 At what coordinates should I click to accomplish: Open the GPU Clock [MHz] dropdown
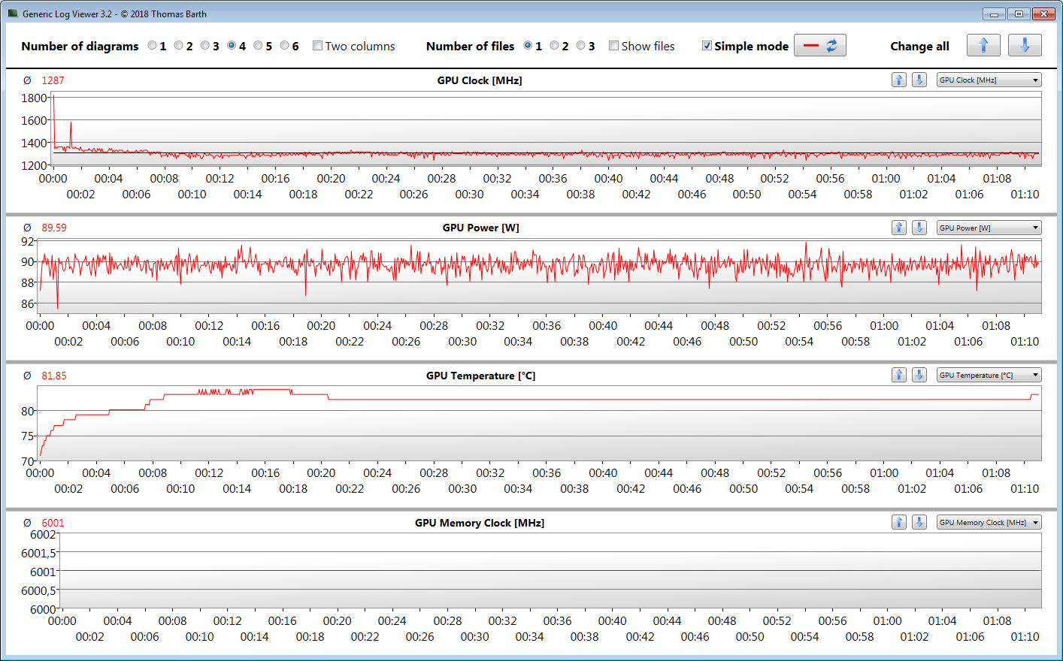point(989,80)
